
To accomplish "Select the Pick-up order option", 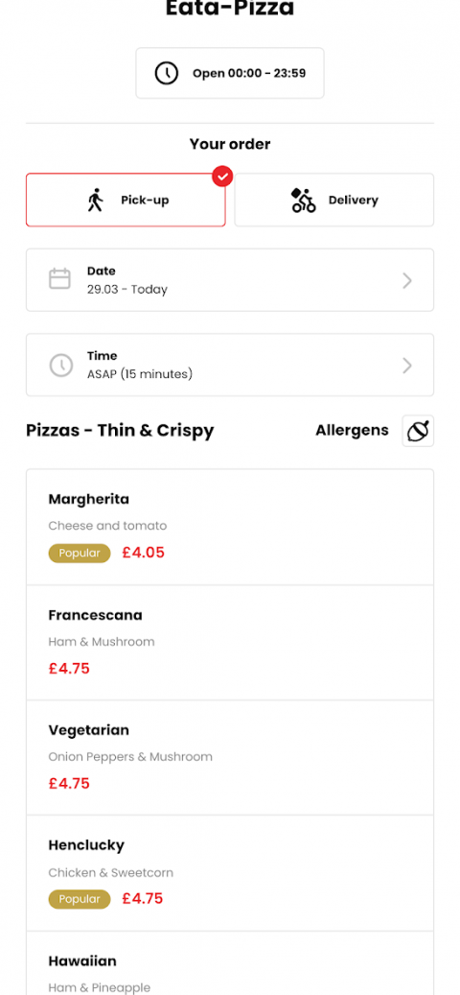I will (126, 200).
